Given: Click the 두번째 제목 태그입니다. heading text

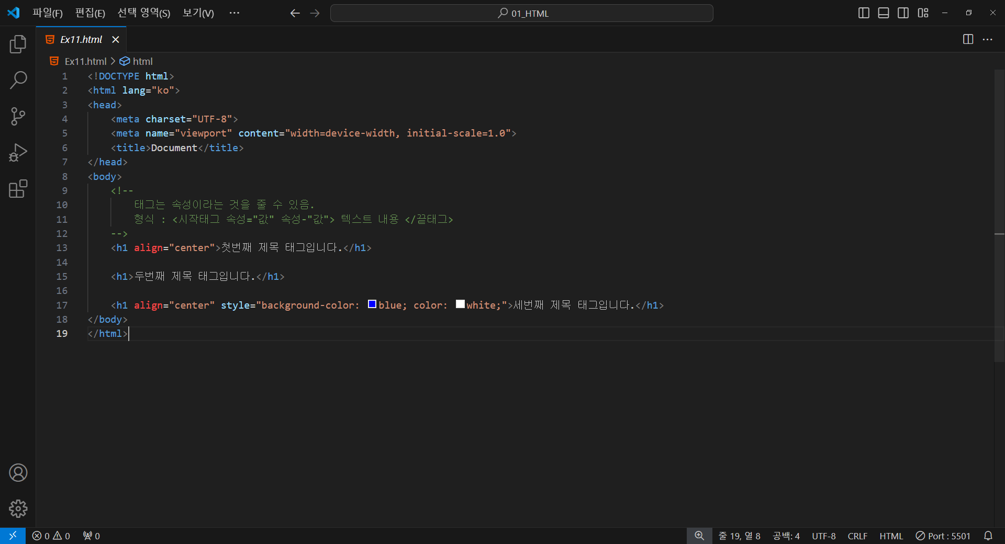Looking at the screenshot, I should tap(195, 276).
